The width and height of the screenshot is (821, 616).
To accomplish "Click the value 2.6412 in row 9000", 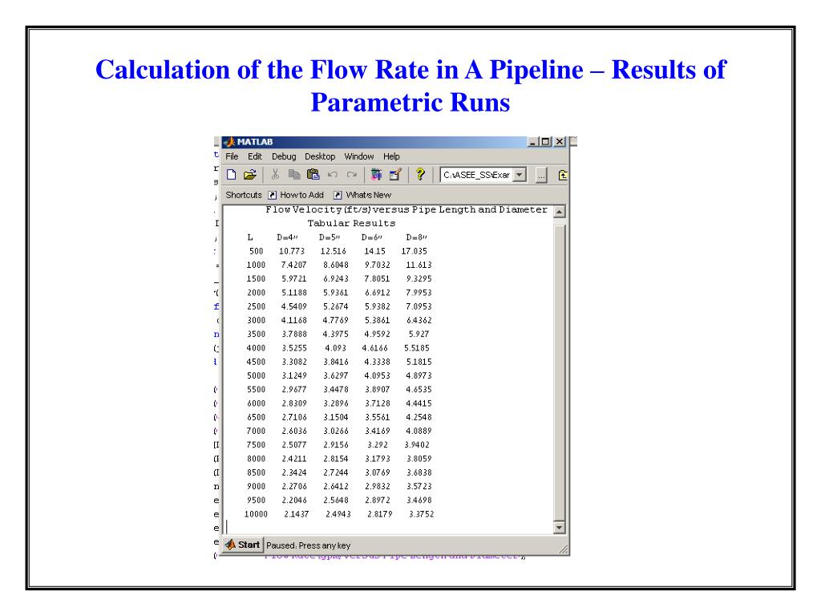I will [336, 486].
